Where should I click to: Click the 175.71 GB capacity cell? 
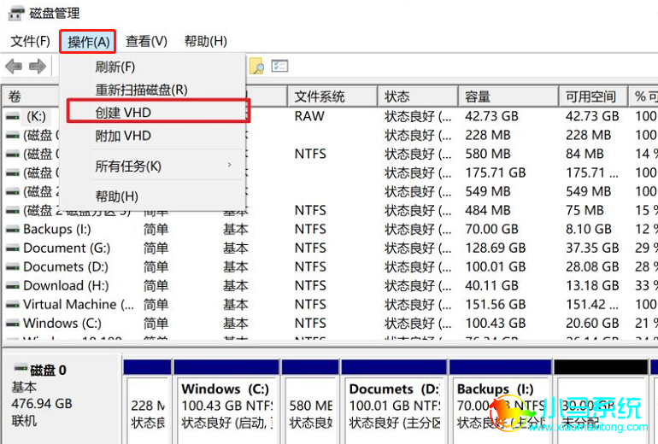coord(495,172)
